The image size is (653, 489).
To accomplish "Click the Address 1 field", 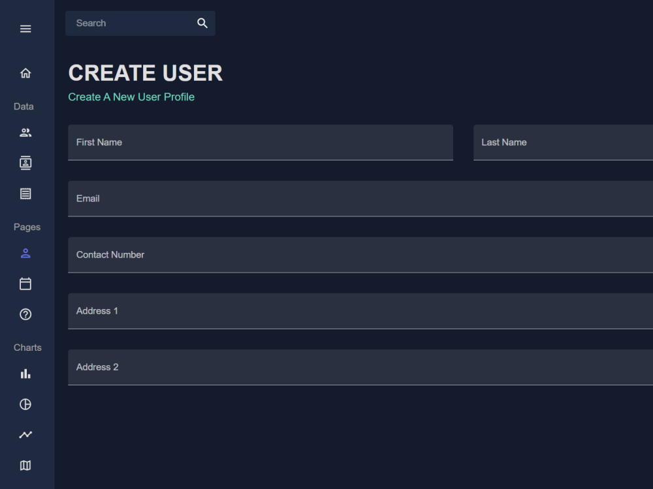I will click(360, 311).
